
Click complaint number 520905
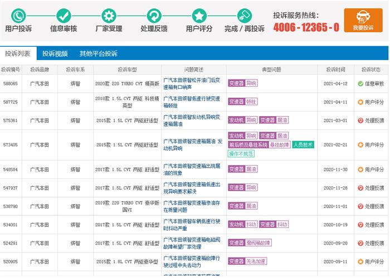click(x=11, y=262)
